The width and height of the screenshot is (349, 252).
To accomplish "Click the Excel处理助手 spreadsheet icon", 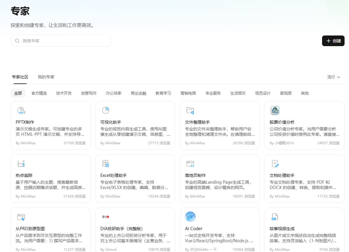I will tap(105, 163).
